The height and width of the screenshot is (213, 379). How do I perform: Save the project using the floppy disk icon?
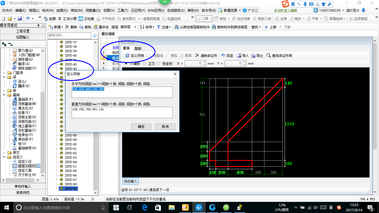point(20,19)
